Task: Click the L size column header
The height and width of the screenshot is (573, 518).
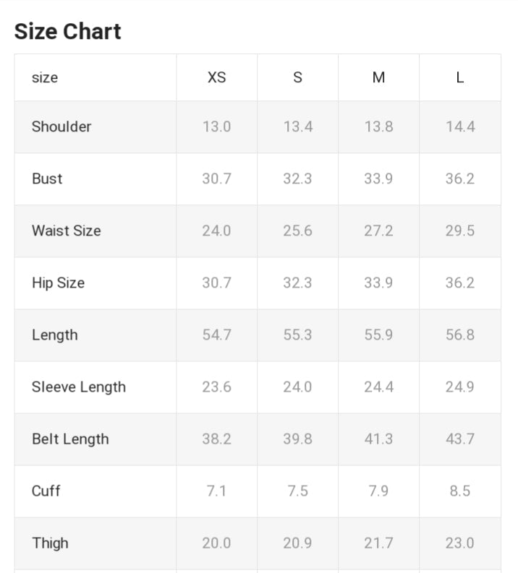Action: pos(459,77)
